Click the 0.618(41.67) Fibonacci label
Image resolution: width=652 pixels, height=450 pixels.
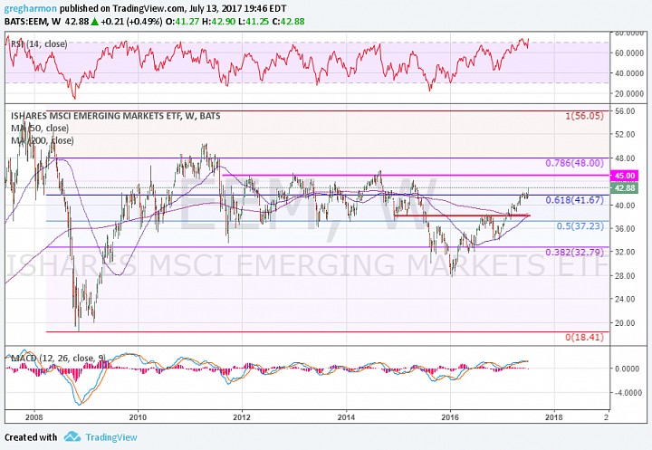coord(574,200)
